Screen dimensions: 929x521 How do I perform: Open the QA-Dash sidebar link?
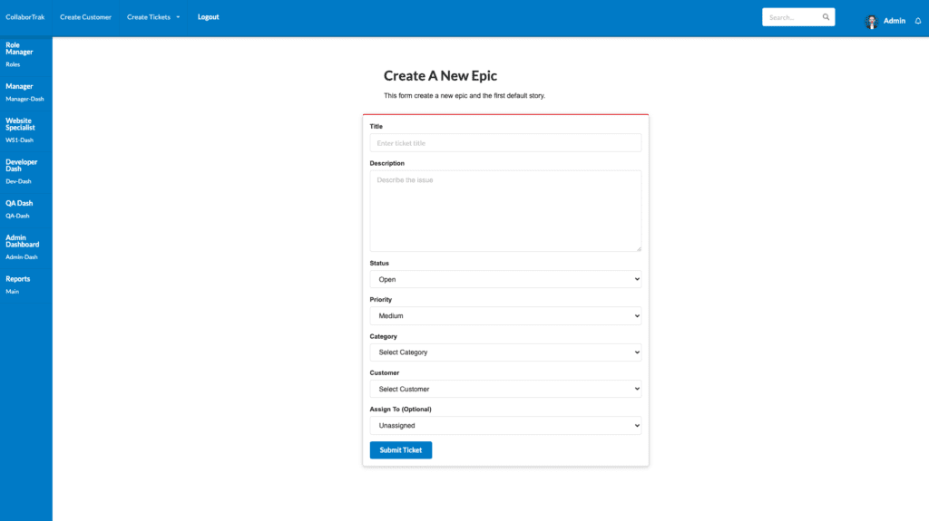point(17,216)
